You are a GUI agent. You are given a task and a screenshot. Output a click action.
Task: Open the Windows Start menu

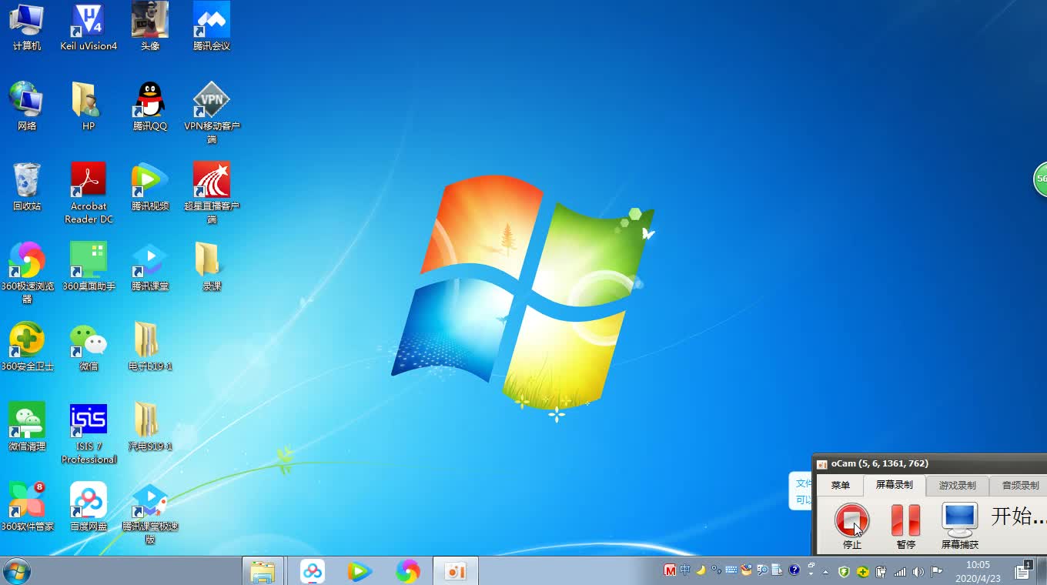pyautogui.click(x=17, y=571)
